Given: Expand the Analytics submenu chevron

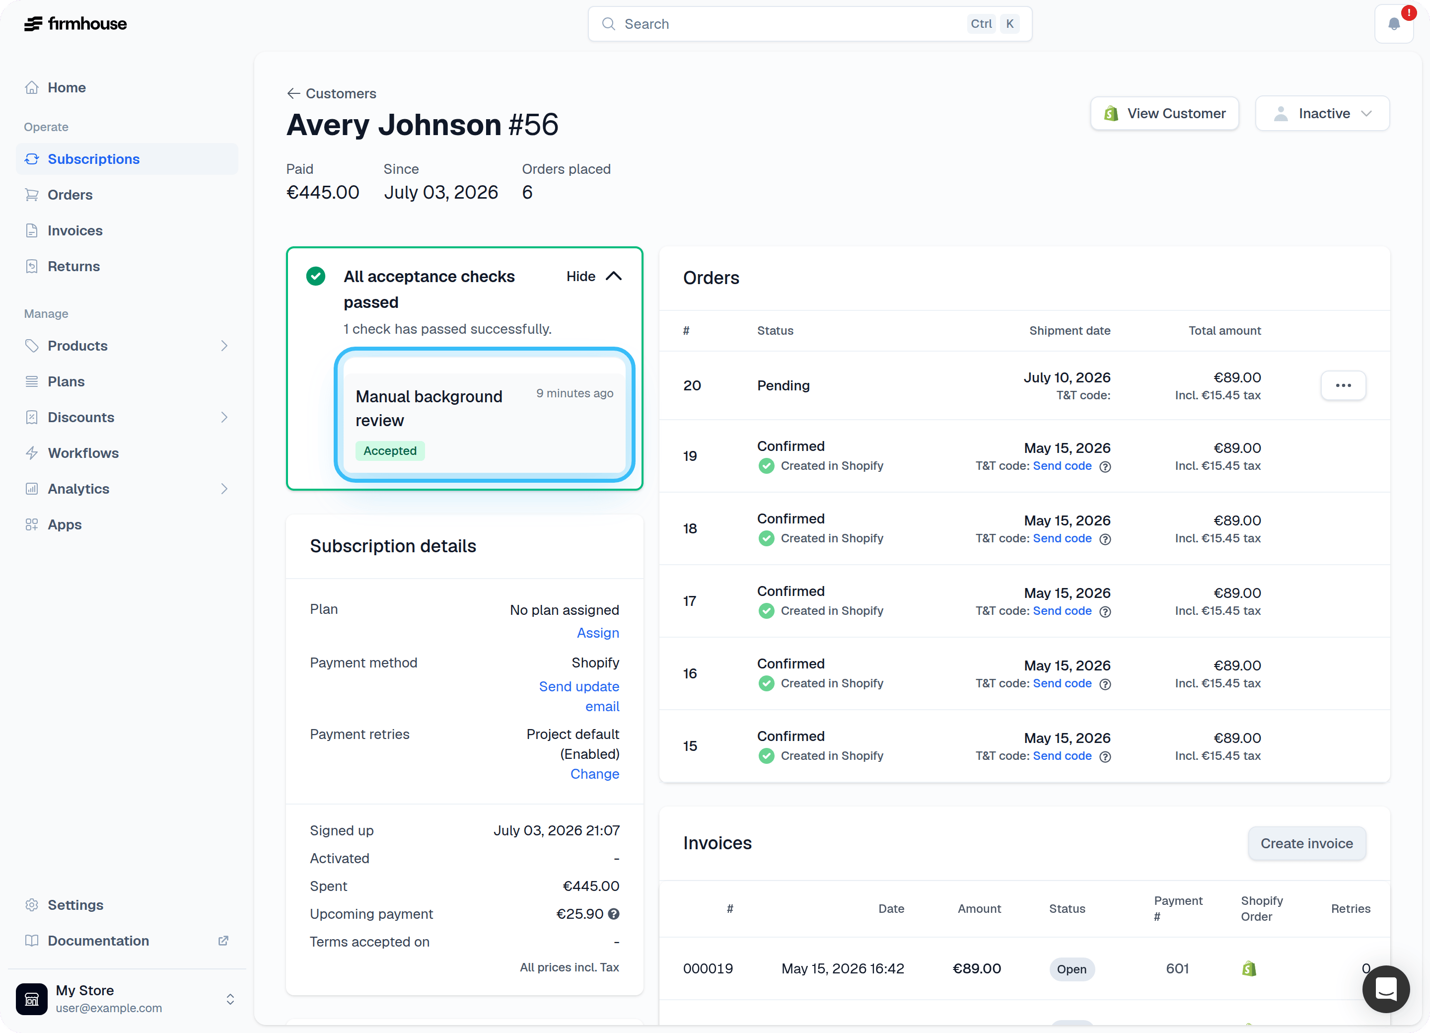Looking at the screenshot, I should point(224,489).
